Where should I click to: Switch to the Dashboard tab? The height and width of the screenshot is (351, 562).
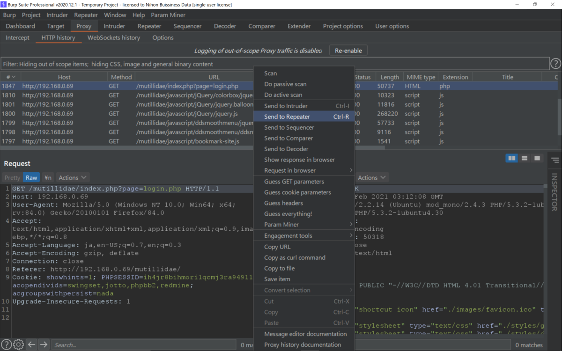[21, 26]
